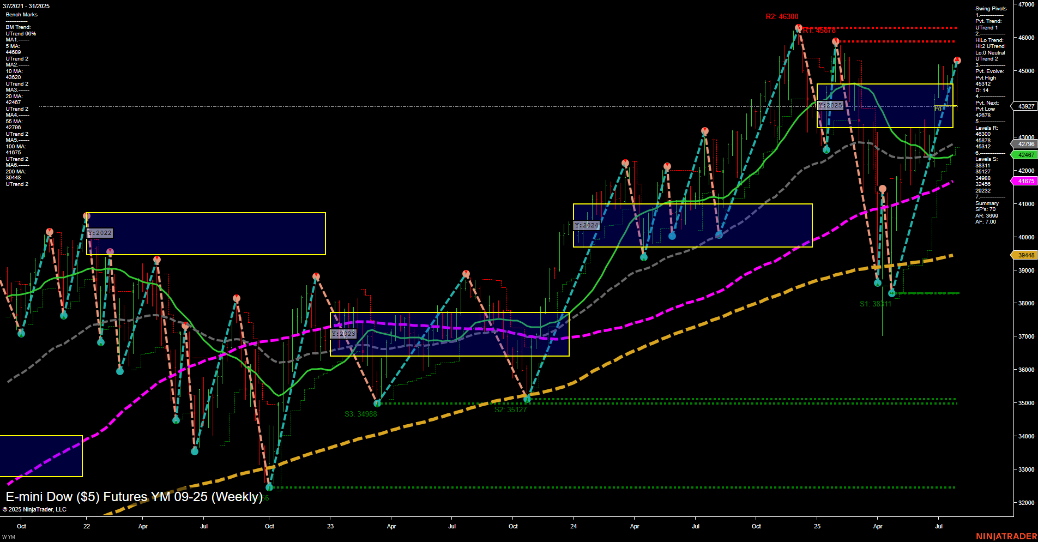Viewport: 1038px width, 542px height.
Task: Click the 200 MA: label
Action: point(16,172)
